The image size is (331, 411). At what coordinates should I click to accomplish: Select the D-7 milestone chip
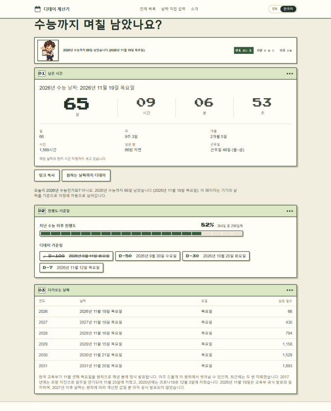[71, 268]
